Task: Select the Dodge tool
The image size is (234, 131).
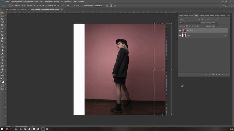Action: 3,53
